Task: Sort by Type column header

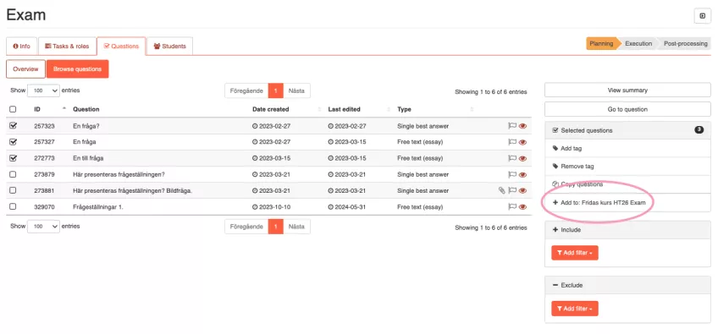Action: coord(405,109)
